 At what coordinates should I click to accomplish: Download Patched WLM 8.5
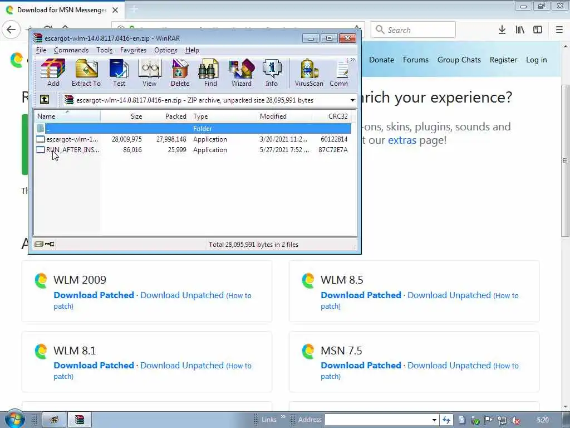coord(361,295)
